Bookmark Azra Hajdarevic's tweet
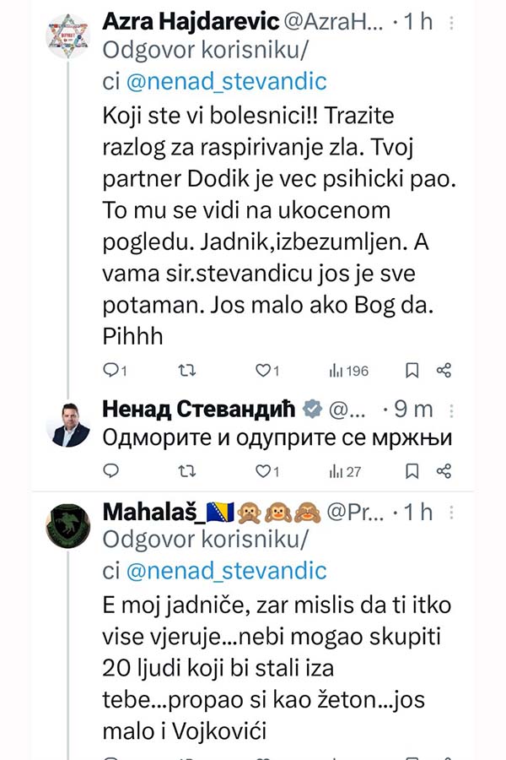Image resolution: width=506 pixels, height=760 pixels. coord(412,370)
